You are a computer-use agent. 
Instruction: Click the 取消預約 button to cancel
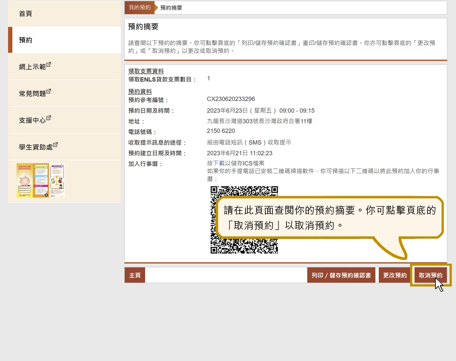431,275
